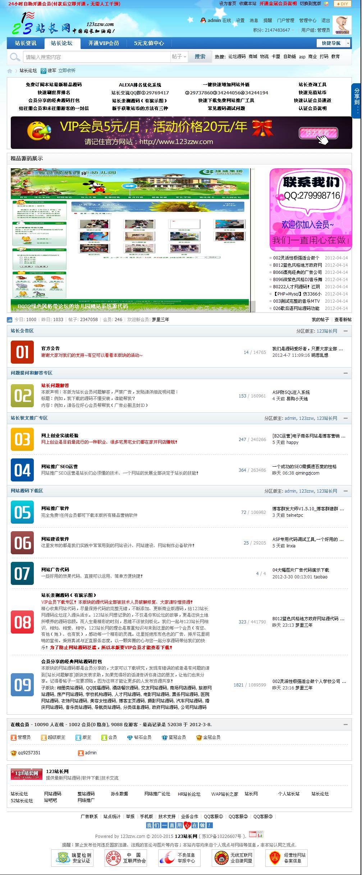
Task: Collapse the 站长公告区 section
Action: pyautogui.click(x=345, y=331)
